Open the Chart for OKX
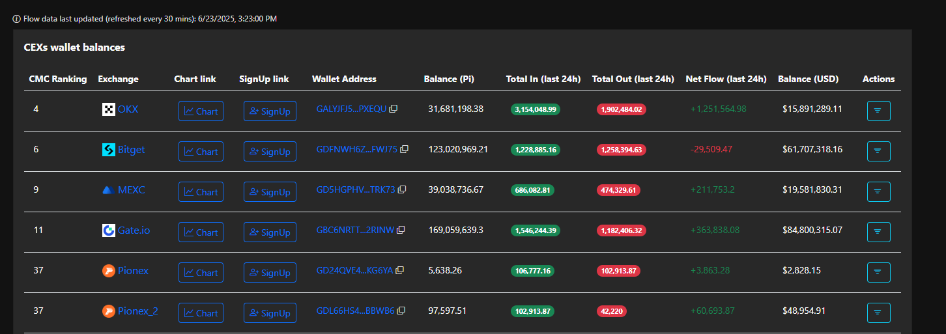 201,111
